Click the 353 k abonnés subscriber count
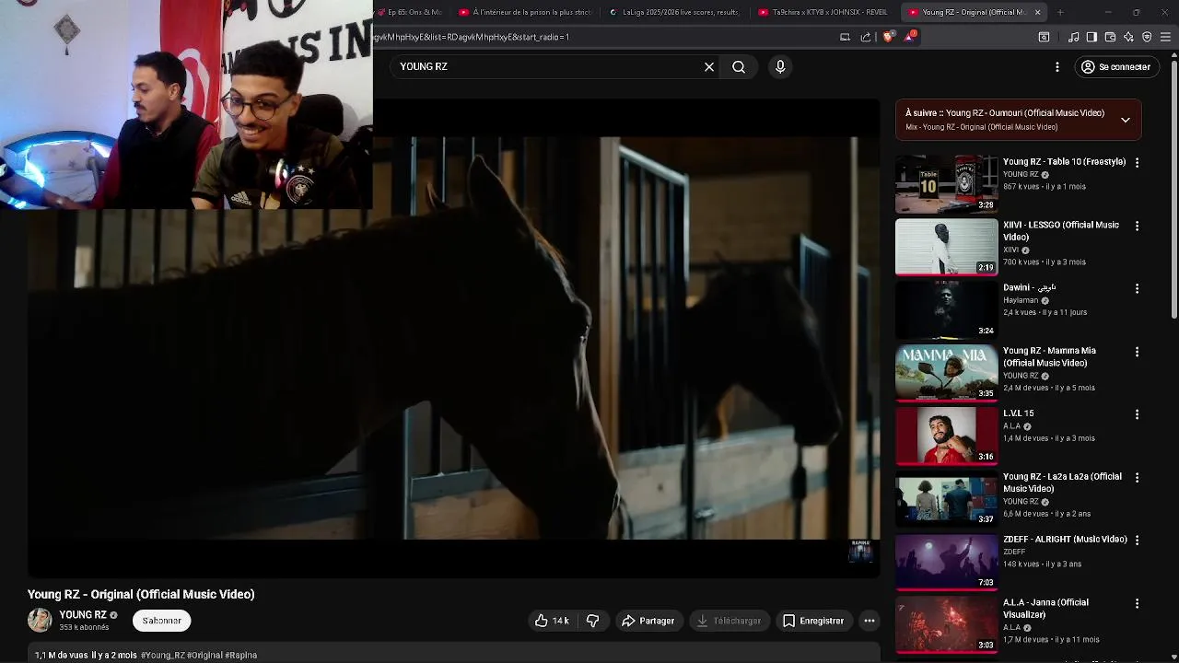The height and width of the screenshot is (663, 1179). click(84, 627)
